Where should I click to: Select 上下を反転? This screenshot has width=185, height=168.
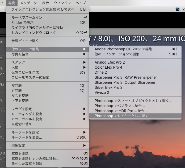[x=47, y=101]
